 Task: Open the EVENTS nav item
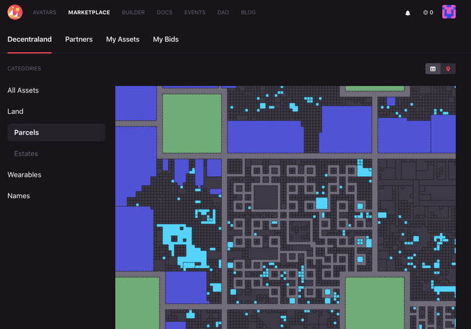pyautogui.click(x=195, y=13)
